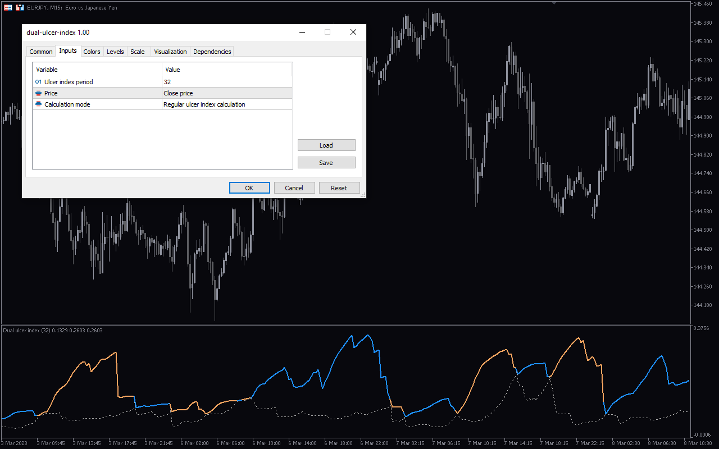719x449 pixels.
Task: Open the Colors tab
Action: (92, 52)
